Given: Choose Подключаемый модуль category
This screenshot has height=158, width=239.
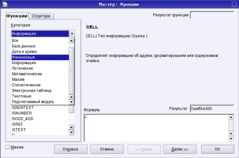Looking at the screenshot, I should point(40,102).
